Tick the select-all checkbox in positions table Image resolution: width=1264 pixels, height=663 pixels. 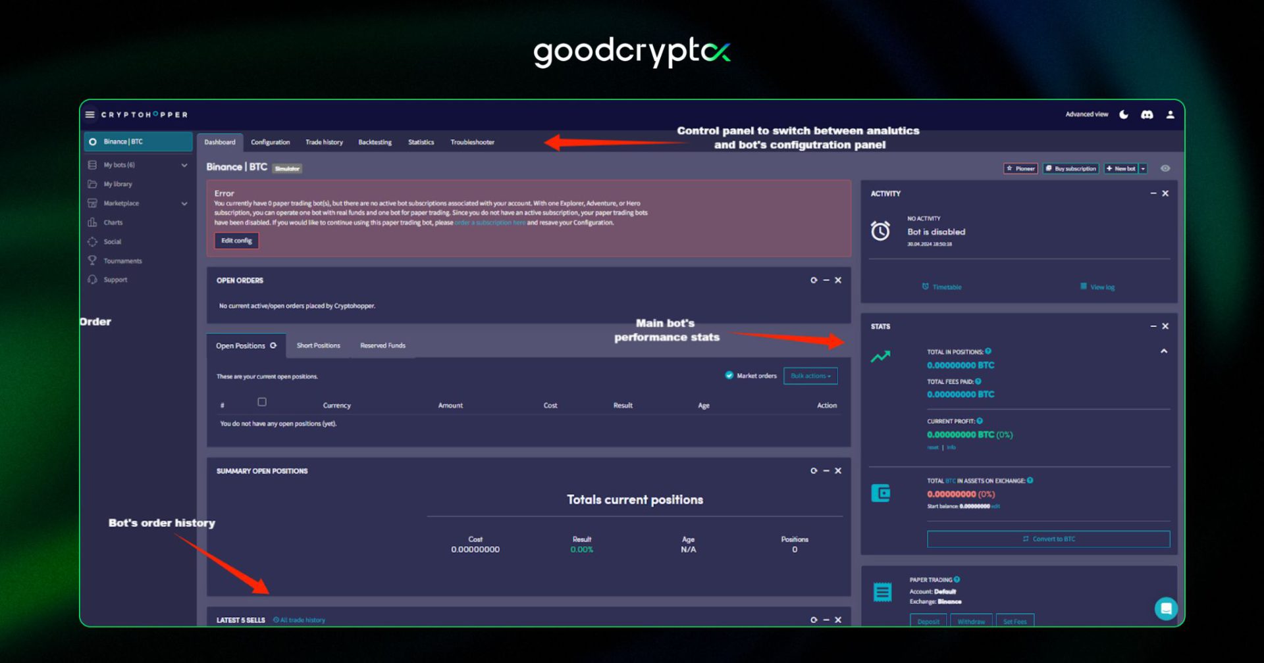click(262, 402)
